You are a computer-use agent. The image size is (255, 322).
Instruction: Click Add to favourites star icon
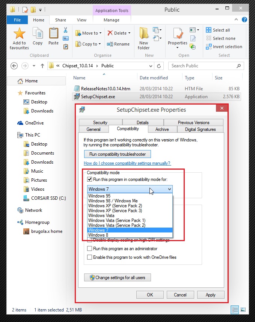[19, 33]
